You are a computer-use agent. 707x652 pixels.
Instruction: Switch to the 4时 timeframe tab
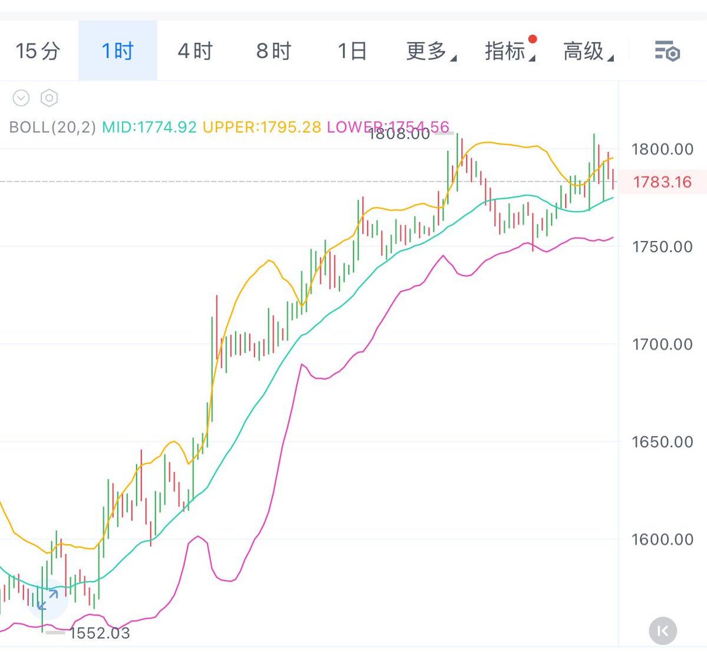click(195, 51)
